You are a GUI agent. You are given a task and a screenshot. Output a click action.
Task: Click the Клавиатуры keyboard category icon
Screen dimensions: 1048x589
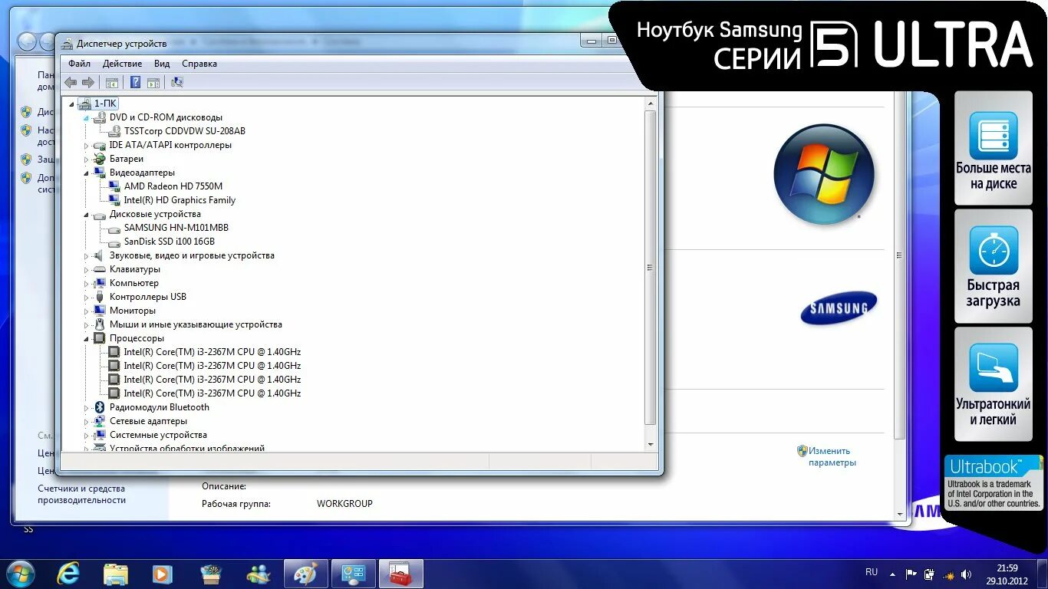pyautogui.click(x=99, y=269)
